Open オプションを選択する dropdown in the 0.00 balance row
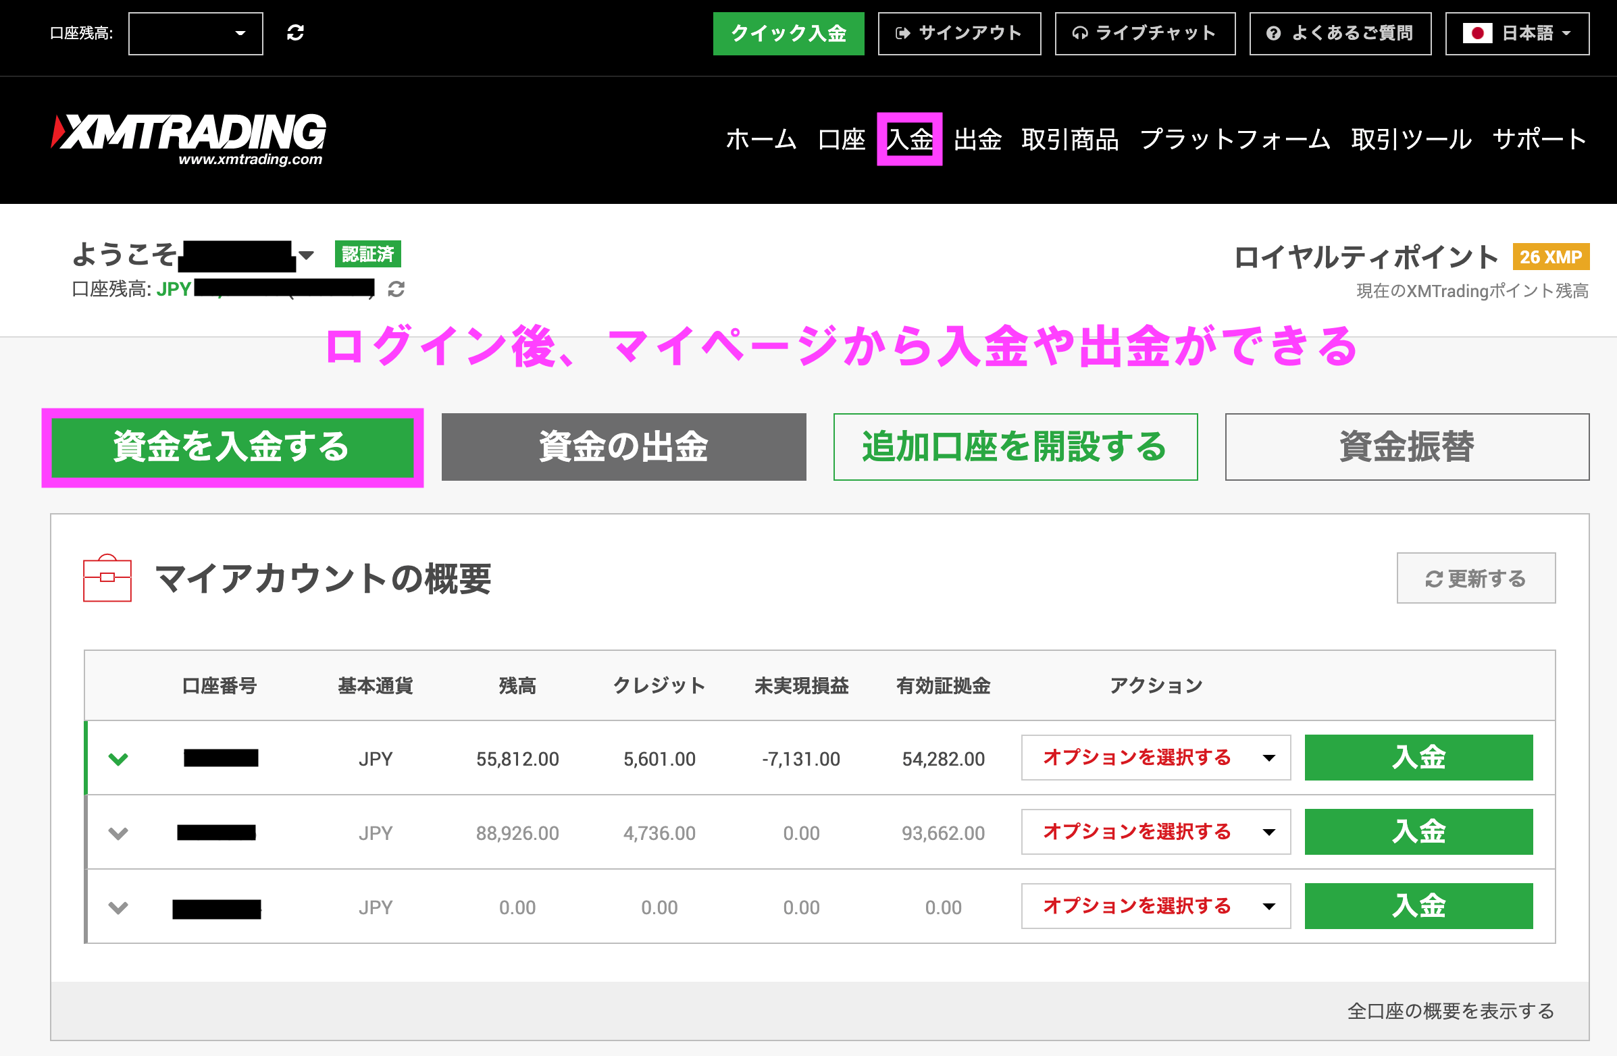Viewport: 1617px width, 1056px height. pyautogui.click(x=1156, y=906)
